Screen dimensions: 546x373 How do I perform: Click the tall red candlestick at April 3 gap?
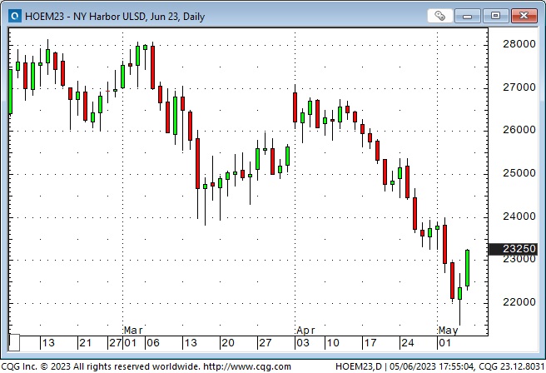coord(295,107)
